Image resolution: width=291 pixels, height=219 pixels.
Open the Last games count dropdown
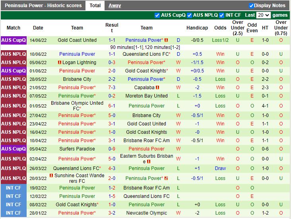(263, 15)
